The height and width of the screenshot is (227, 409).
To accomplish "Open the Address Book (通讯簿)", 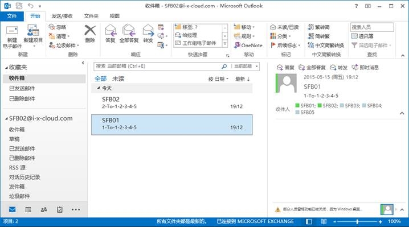I will pyautogui.click(x=362, y=36).
